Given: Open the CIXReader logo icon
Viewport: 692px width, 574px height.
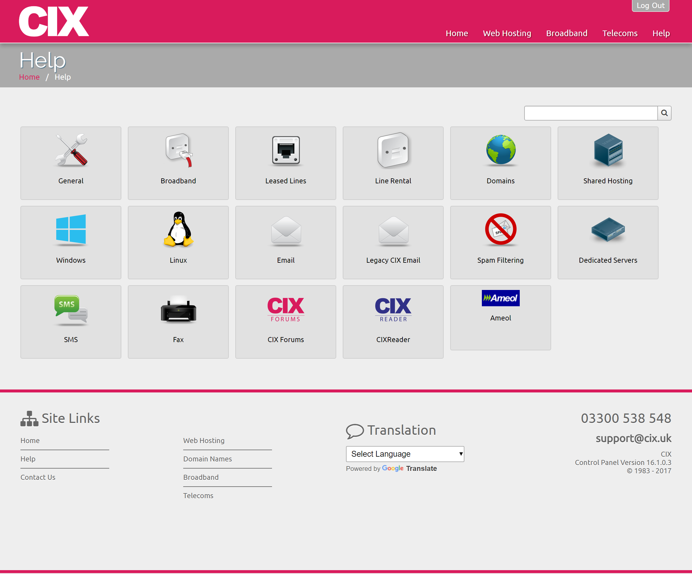Looking at the screenshot, I should tap(393, 309).
